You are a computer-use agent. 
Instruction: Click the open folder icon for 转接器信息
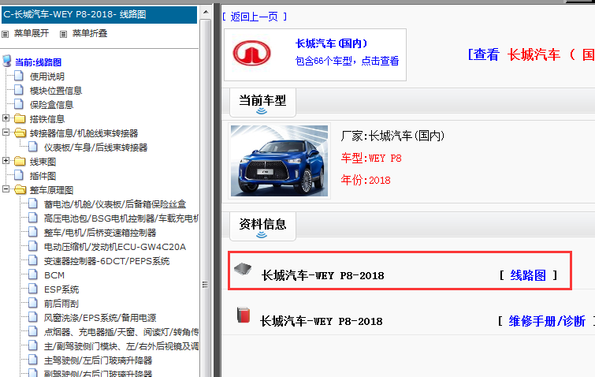pos(20,133)
